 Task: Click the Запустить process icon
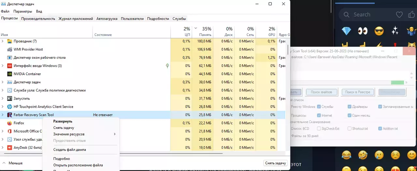9,98
